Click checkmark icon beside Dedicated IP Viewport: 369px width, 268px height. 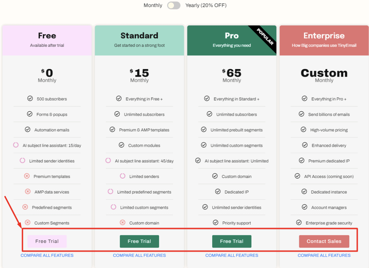pyautogui.click(x=218, y=192)
